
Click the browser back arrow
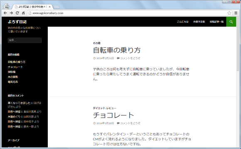point(5,13)
